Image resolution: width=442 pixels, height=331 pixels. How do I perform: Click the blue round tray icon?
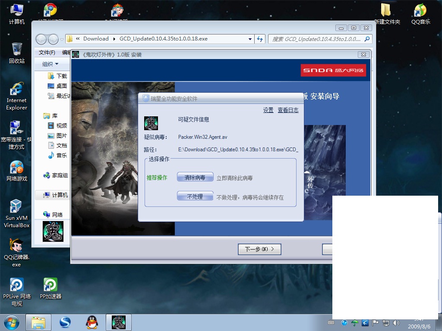344,323
